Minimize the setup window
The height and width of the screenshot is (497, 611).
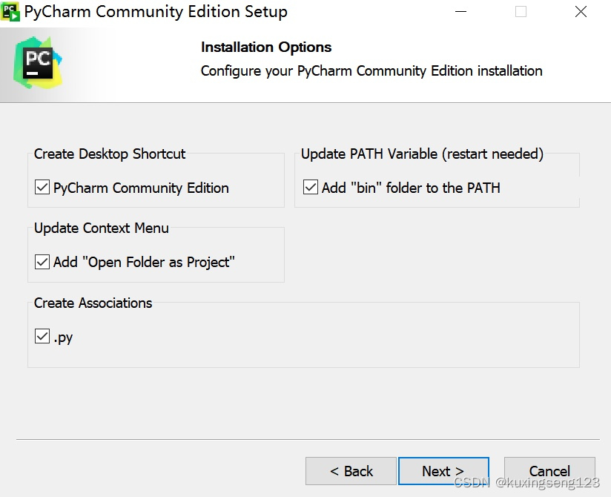click(460, 12)
